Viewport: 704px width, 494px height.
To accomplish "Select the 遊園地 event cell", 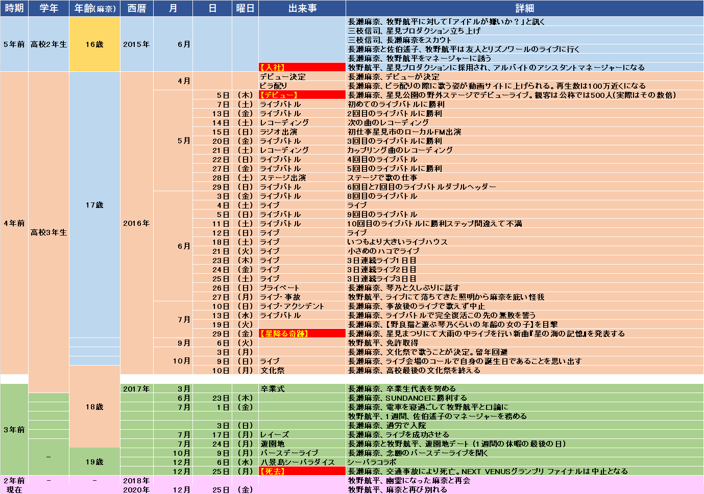I will [302, 444].
